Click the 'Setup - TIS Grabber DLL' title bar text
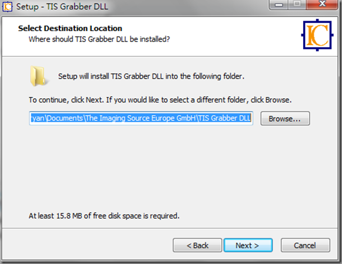This screenshot has height=264, width=342. pyautogui.click(x=62, y=6)
